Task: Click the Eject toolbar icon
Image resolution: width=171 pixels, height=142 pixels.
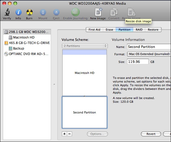Action: click(x=56, y=12)
